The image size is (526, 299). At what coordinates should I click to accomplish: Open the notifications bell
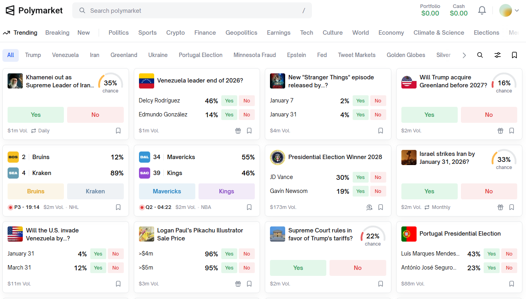(482, 10)
